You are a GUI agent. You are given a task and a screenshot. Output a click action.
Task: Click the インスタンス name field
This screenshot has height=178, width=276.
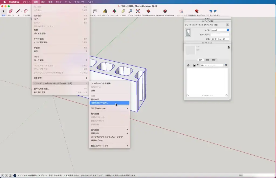220,35
